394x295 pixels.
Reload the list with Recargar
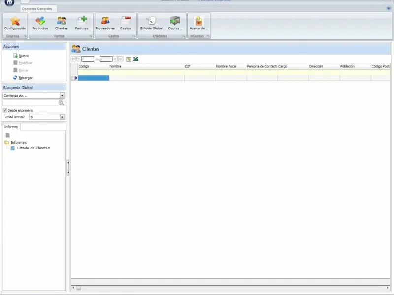tap(23, 78)
